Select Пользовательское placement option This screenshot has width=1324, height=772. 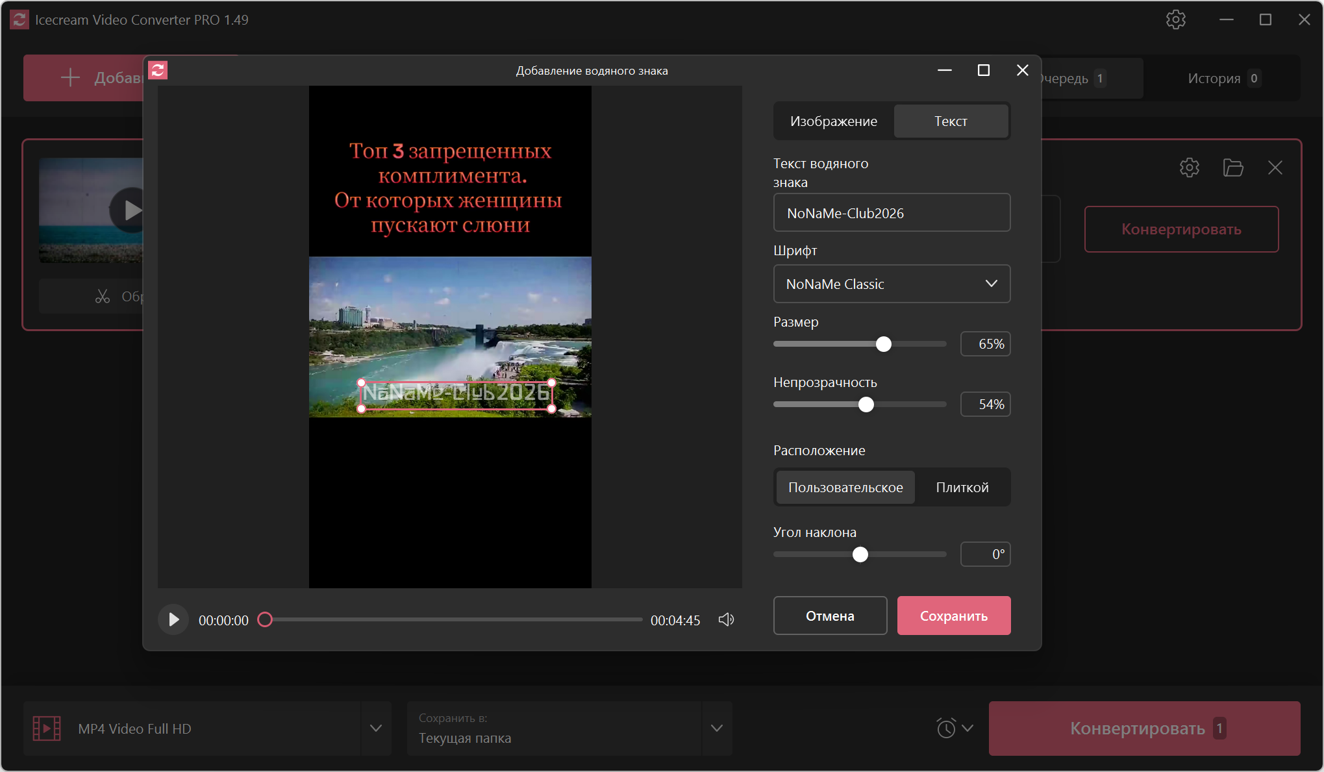click(x=845, y=488)
